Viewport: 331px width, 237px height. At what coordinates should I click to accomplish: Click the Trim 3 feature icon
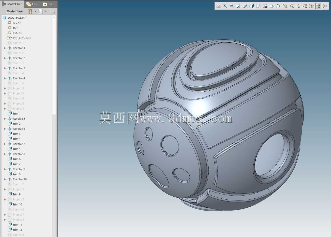[10, 134]
